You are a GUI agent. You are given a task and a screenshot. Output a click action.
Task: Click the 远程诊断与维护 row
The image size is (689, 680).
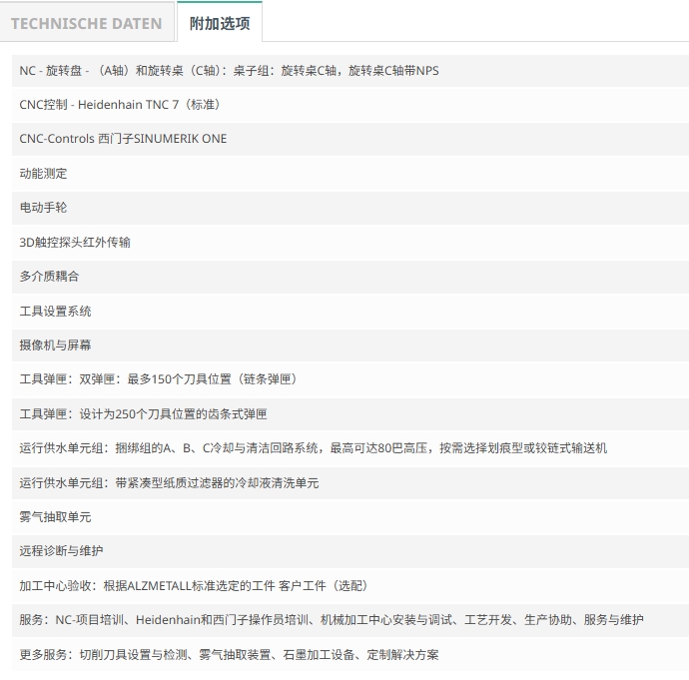tap(350, 551)
